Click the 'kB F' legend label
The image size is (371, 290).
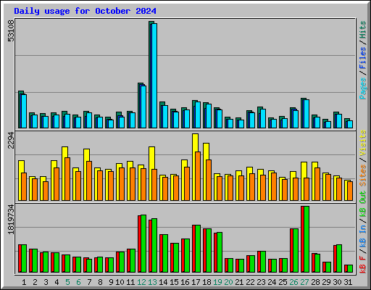362,265
